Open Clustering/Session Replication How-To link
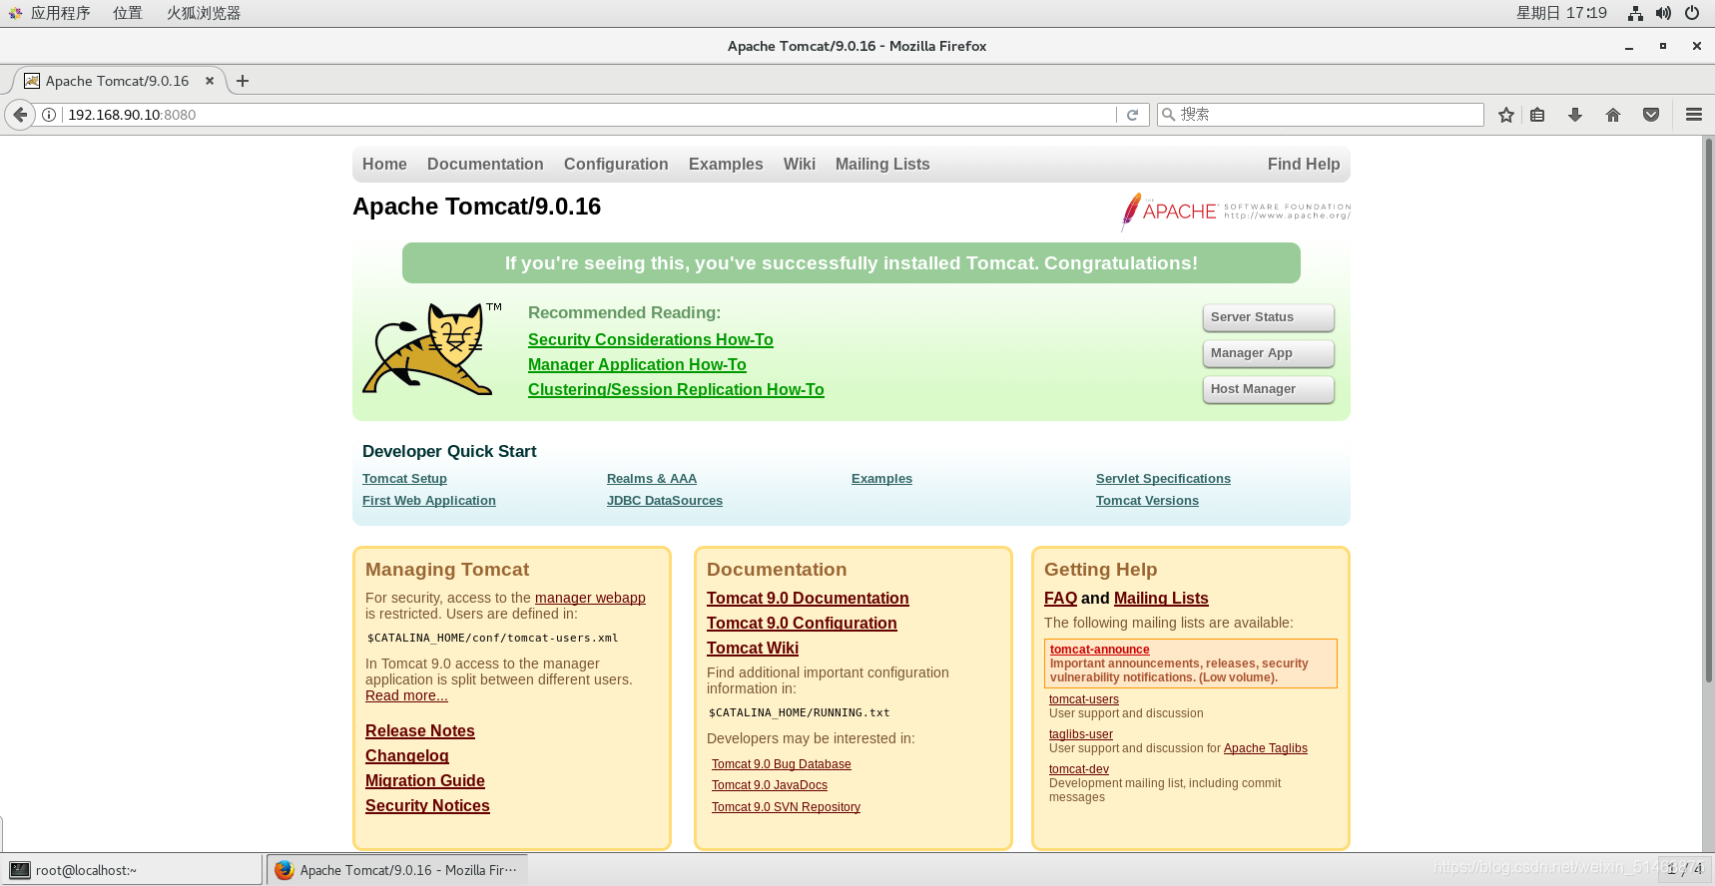This screenshot has width=1715, height=886. click(x=676, y=390)
